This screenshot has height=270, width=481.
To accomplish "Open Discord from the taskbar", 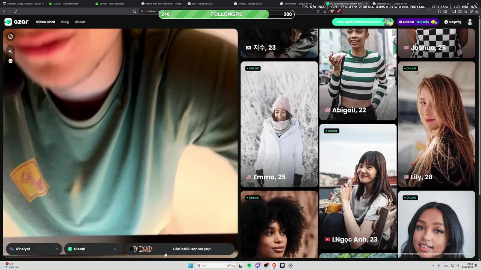I will (258, 265).
